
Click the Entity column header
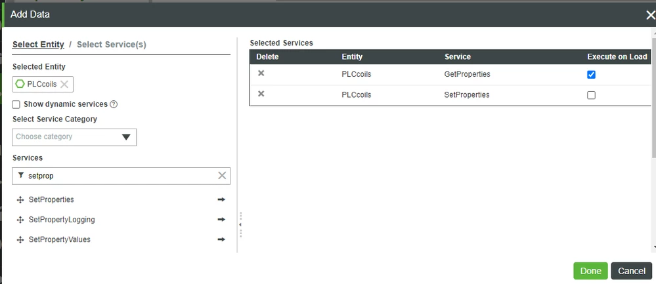pyautogui.click(x=352, y=57)
